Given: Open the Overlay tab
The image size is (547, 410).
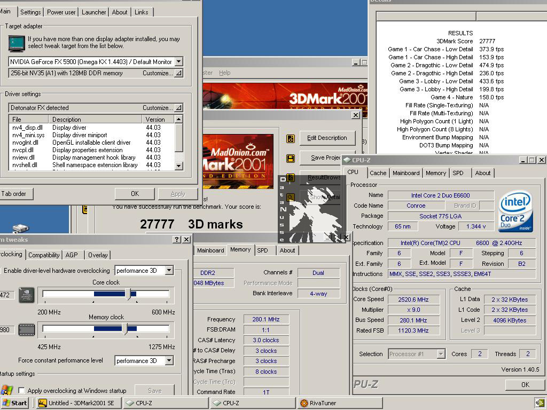Looking at the screenshot, I should pos(98,255).
